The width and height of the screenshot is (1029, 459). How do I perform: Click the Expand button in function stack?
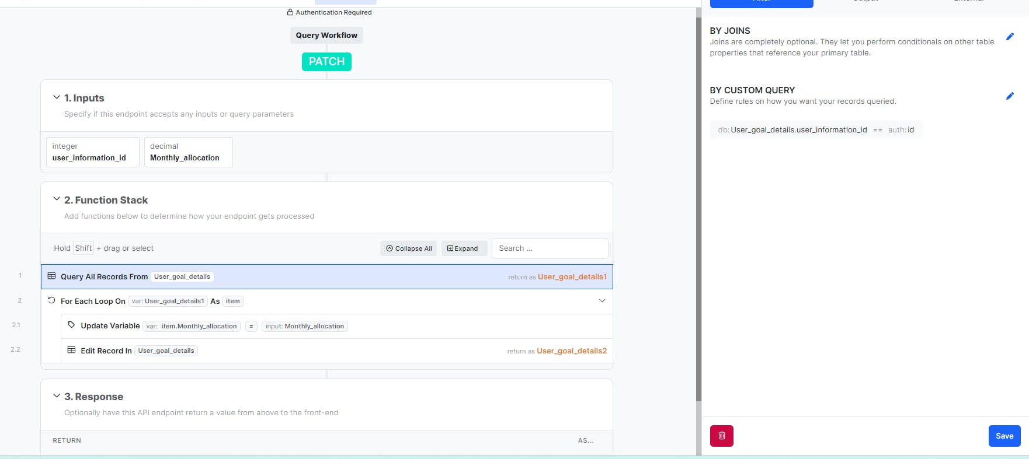click(464, 248)
